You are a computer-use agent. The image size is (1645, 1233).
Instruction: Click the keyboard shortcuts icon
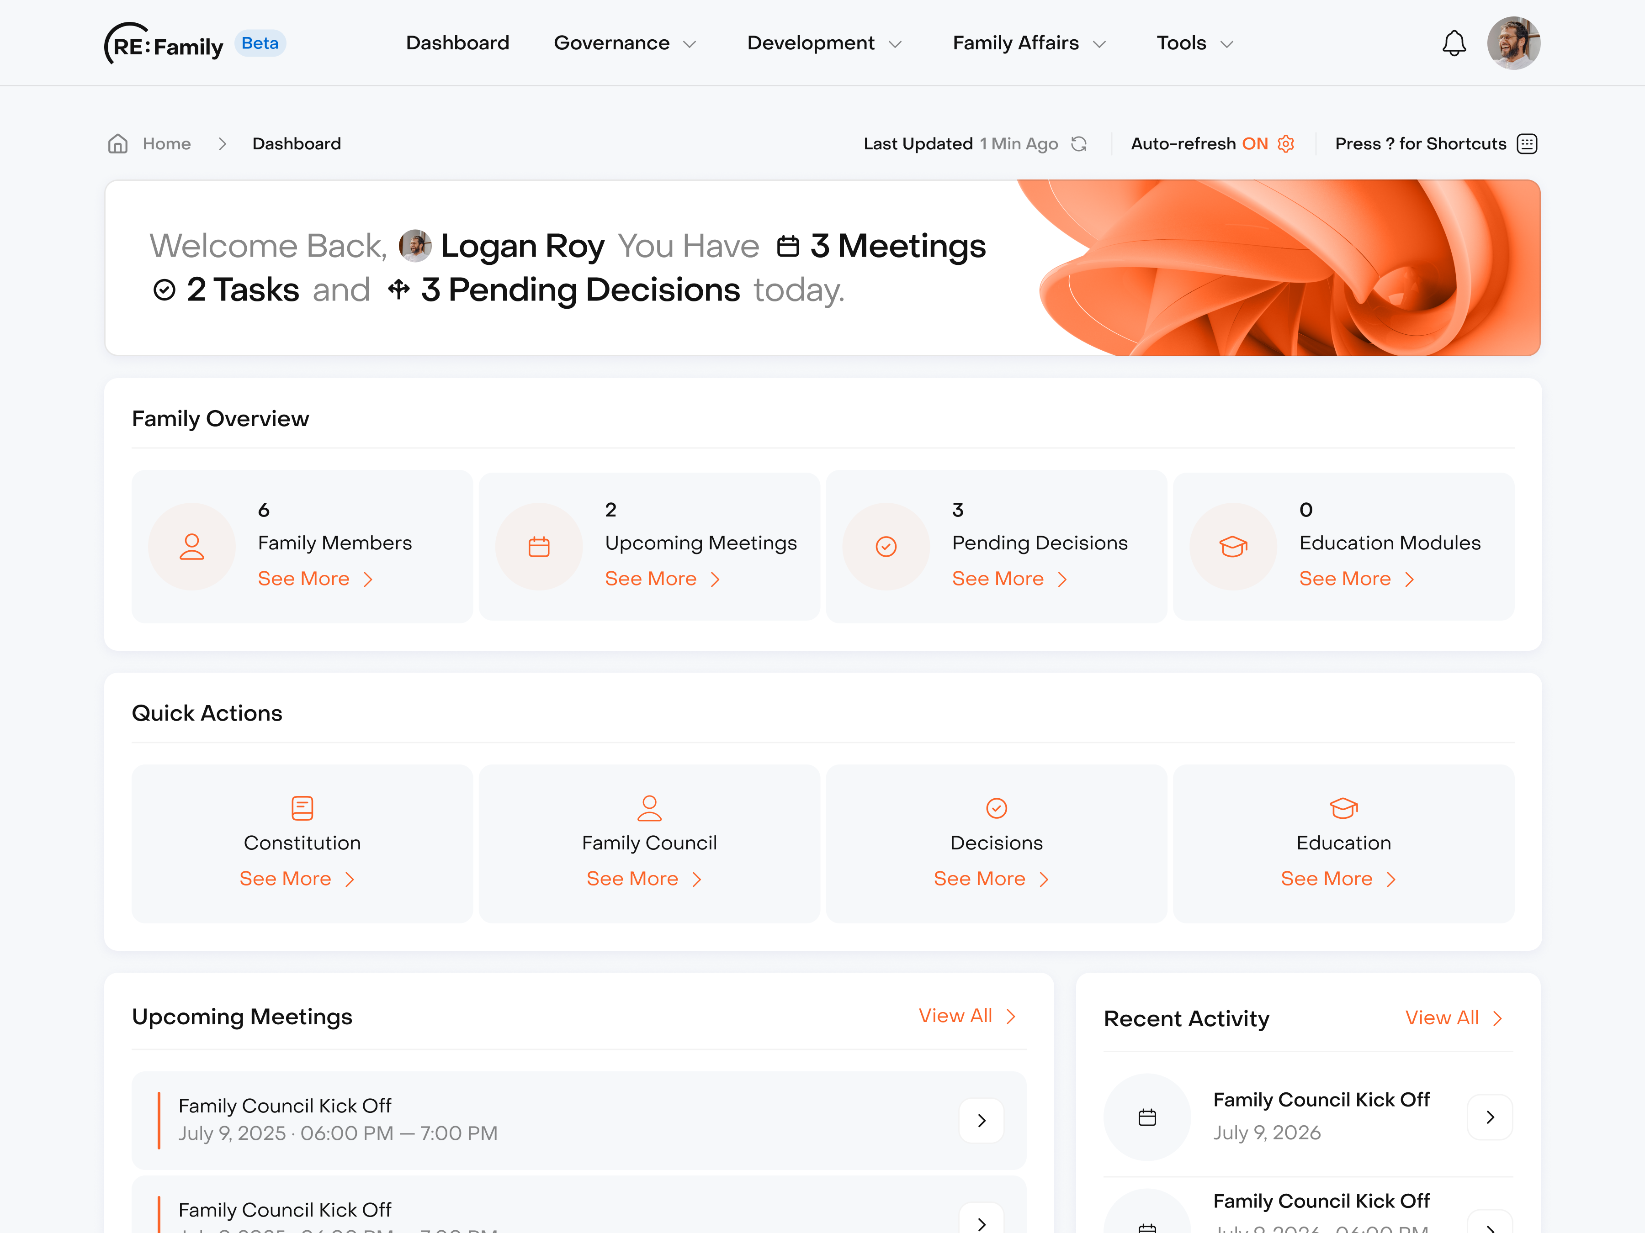(1527, 143)
